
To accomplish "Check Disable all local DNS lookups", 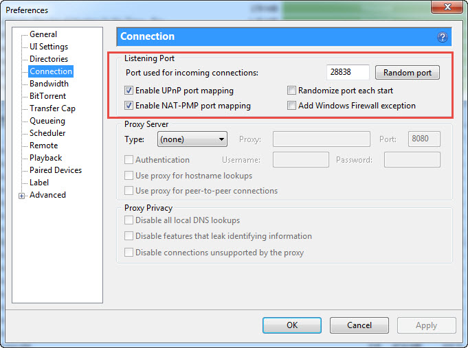I will [129, 220].
